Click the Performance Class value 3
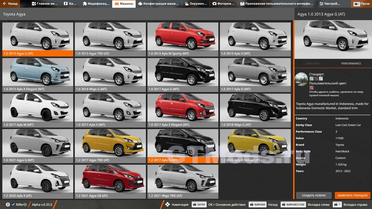This screenshot has height=209, width=372. click(336, 131)
